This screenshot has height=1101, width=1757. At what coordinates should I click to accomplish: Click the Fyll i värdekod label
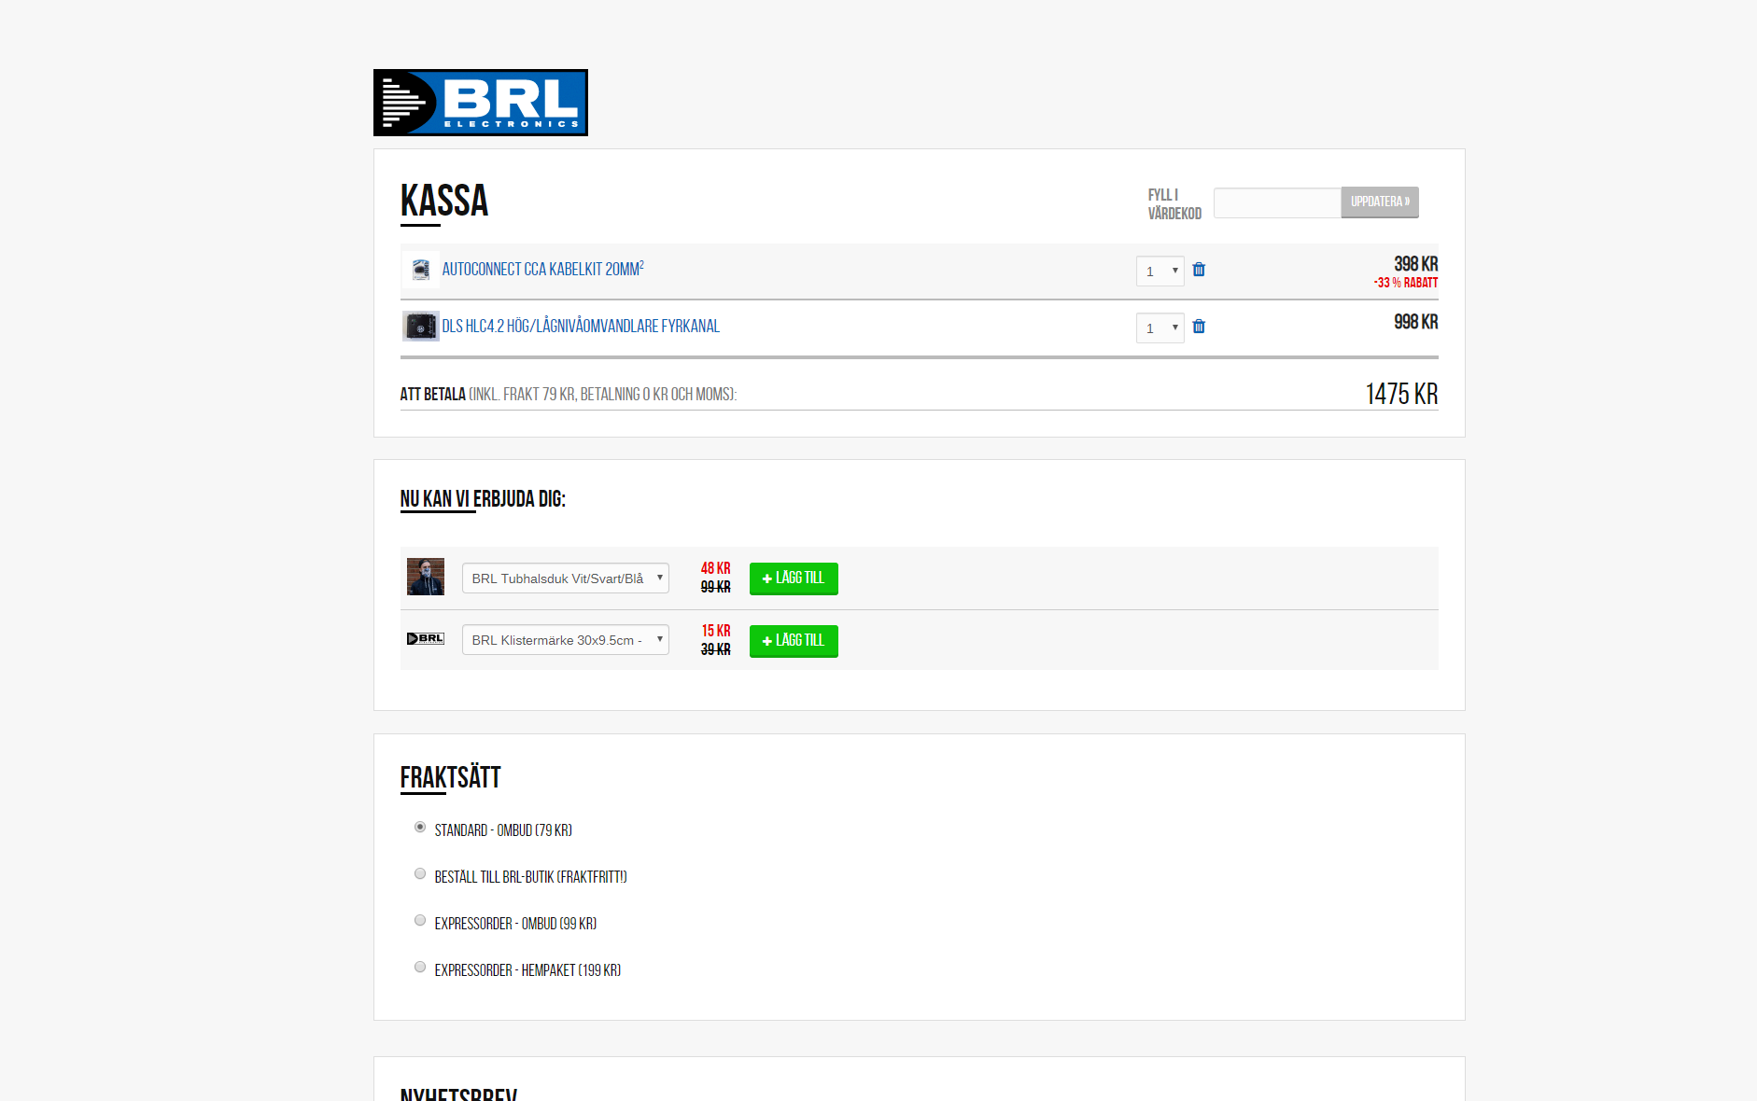[1174, 204]
